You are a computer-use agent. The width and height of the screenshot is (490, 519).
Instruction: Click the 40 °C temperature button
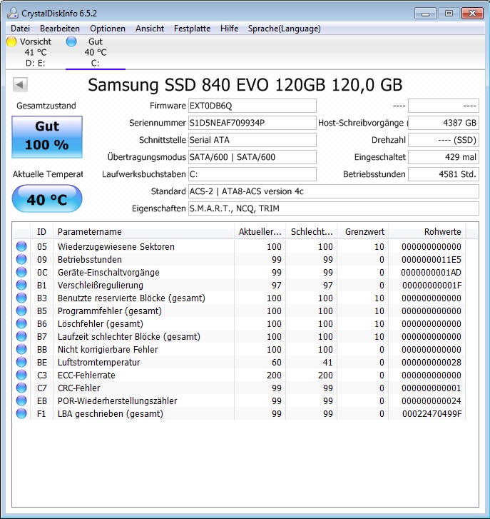[47, 198]
